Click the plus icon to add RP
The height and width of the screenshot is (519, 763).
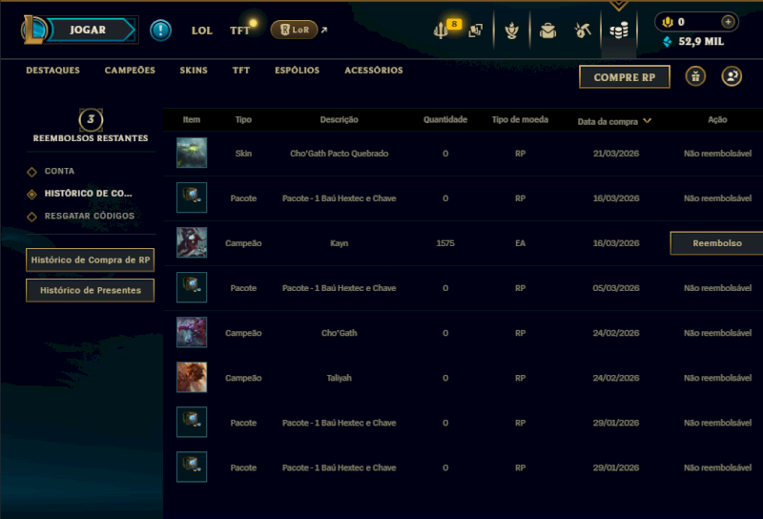click(x=728, y=21)
